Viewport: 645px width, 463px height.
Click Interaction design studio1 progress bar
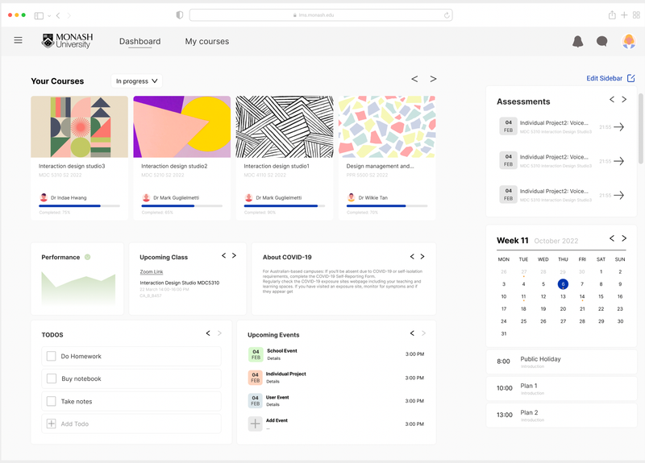tap(285, 206)
